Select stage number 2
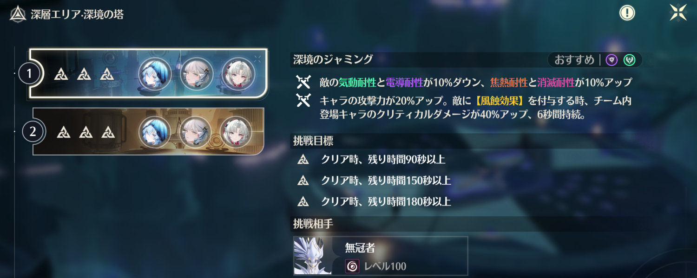Screen dimensions: 697x278 coord(33,132)
